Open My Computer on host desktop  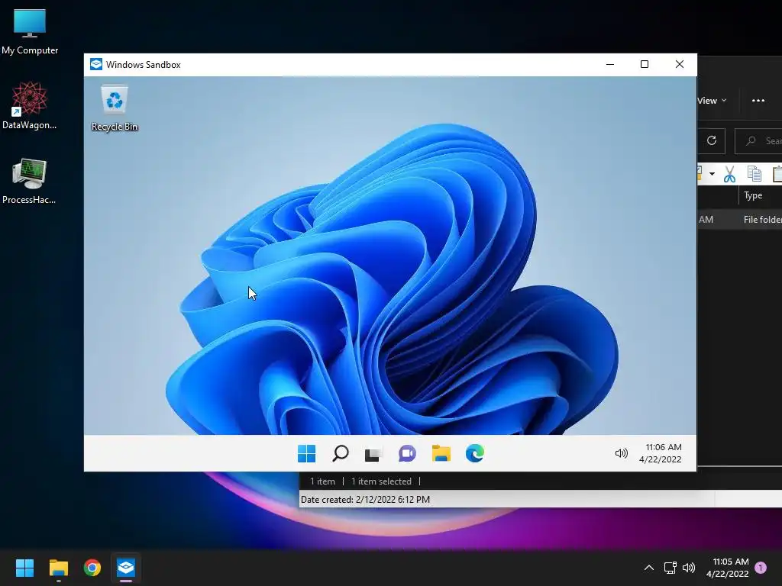coord(30,31)
